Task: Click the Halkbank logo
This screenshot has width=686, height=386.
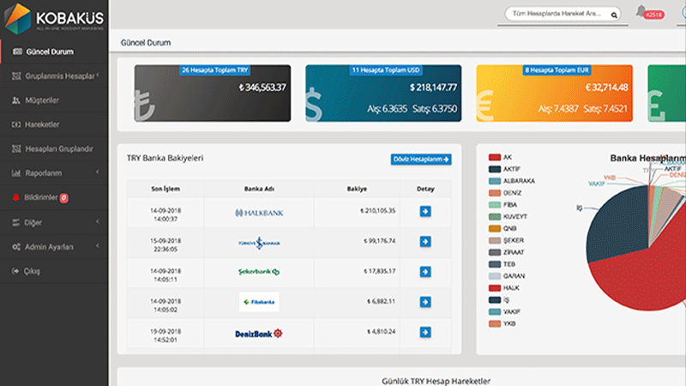Action: pos(259,213)
